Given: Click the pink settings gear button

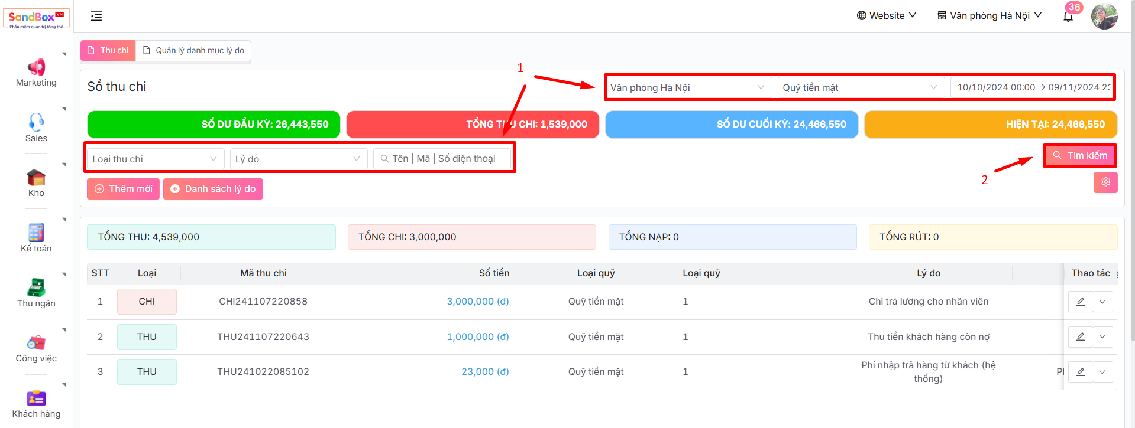Looking at the screenshot, I should (x=1105, y=182).
